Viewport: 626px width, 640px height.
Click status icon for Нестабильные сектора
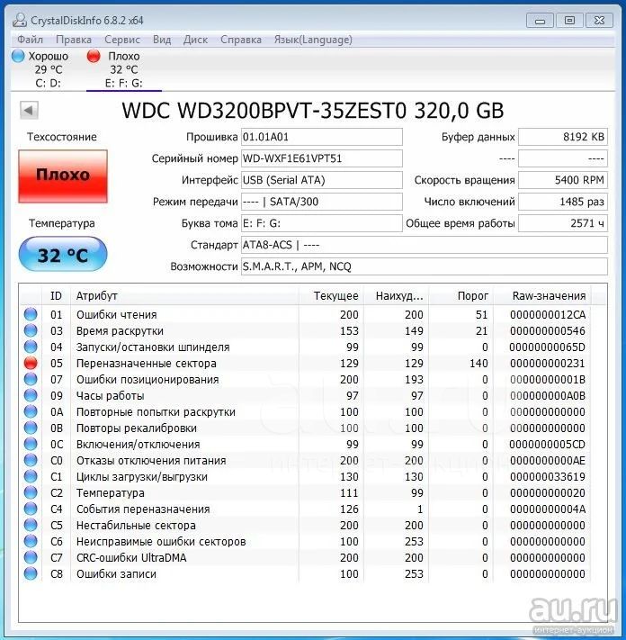coord(31,525)
